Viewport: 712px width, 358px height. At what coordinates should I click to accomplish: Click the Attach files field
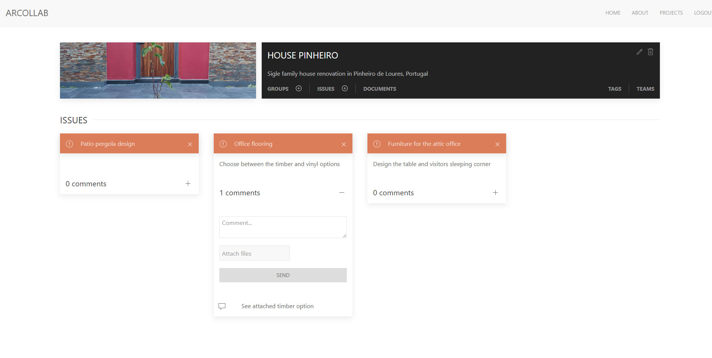pyautogui.click(x=255, y=253)
